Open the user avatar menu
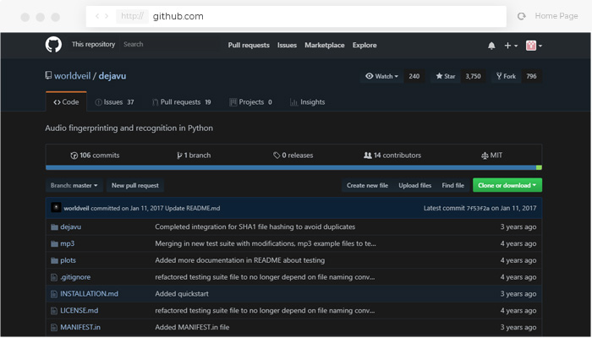The image size is (592, 338). 534,46
